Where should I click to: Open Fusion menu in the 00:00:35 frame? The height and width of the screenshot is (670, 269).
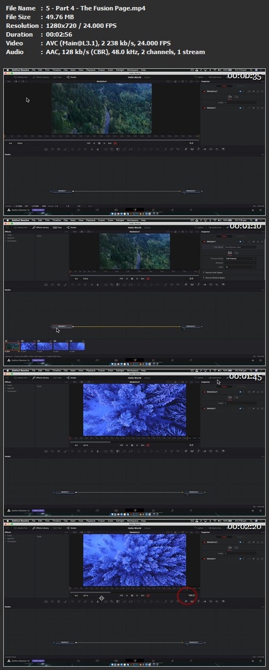click(x=101, y=70)
